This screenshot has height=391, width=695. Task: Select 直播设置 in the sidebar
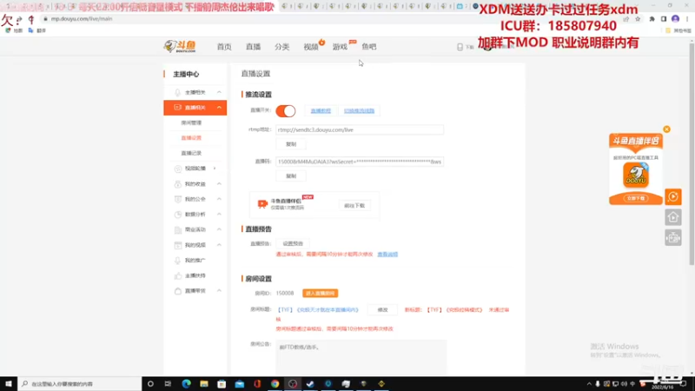(191, 138)
